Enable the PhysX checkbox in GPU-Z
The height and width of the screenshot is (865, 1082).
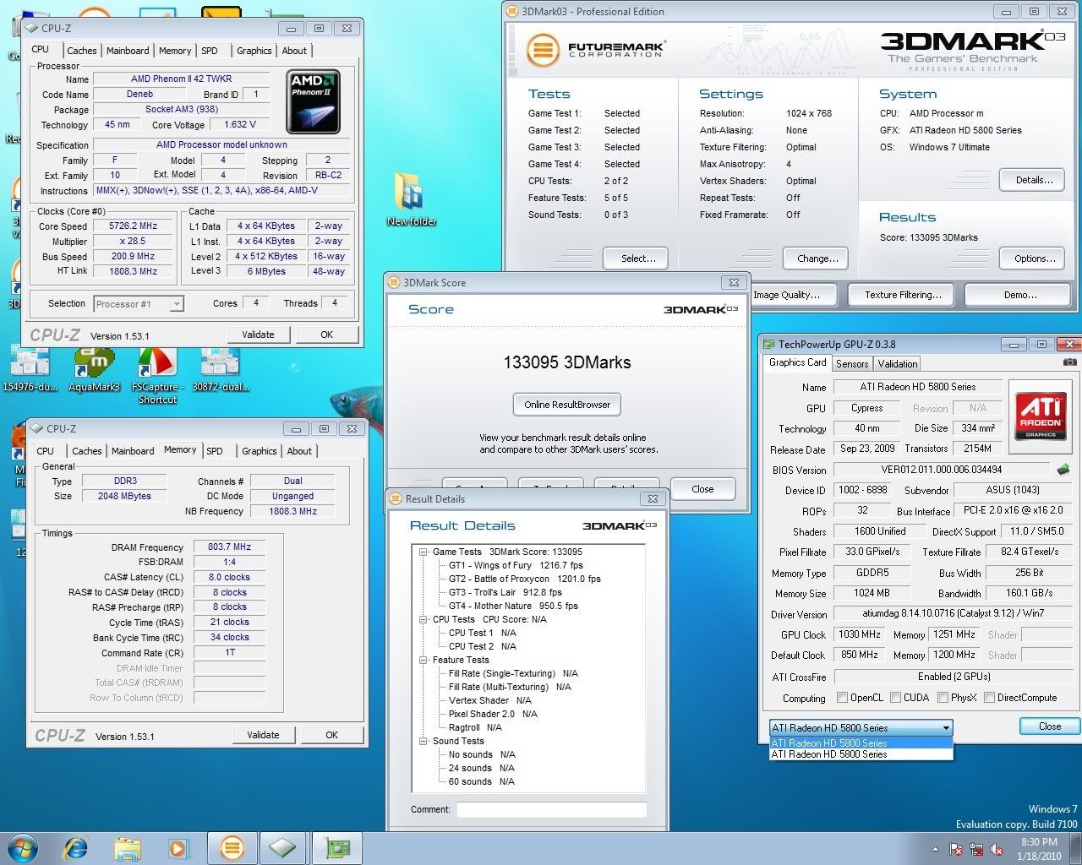coord(943,698)
